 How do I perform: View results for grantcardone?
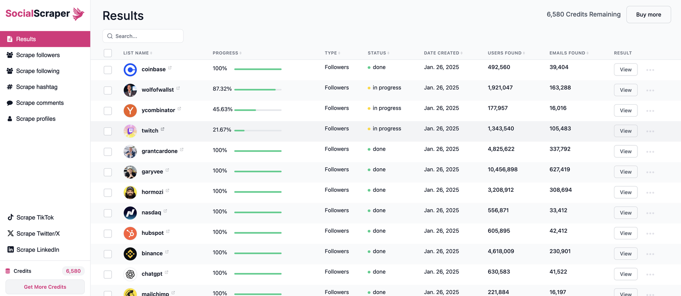pos(625,151)
